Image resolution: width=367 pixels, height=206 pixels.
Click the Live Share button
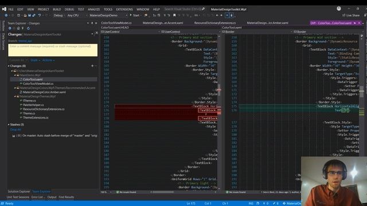pyautogui.click(x=351, y=15)
